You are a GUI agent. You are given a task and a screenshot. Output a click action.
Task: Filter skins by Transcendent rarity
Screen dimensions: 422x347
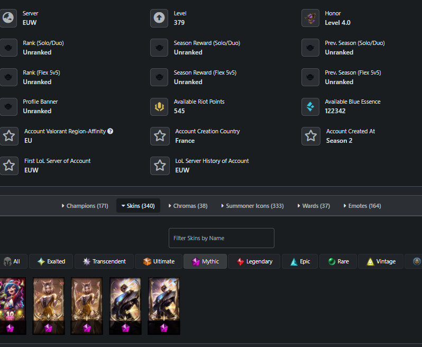(104, 261)
